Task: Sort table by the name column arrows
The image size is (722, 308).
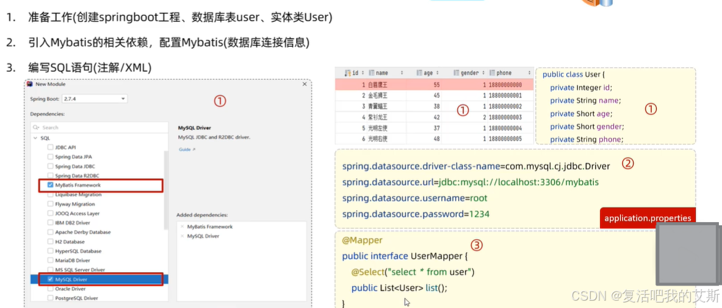Action: [x=402, y=73]
